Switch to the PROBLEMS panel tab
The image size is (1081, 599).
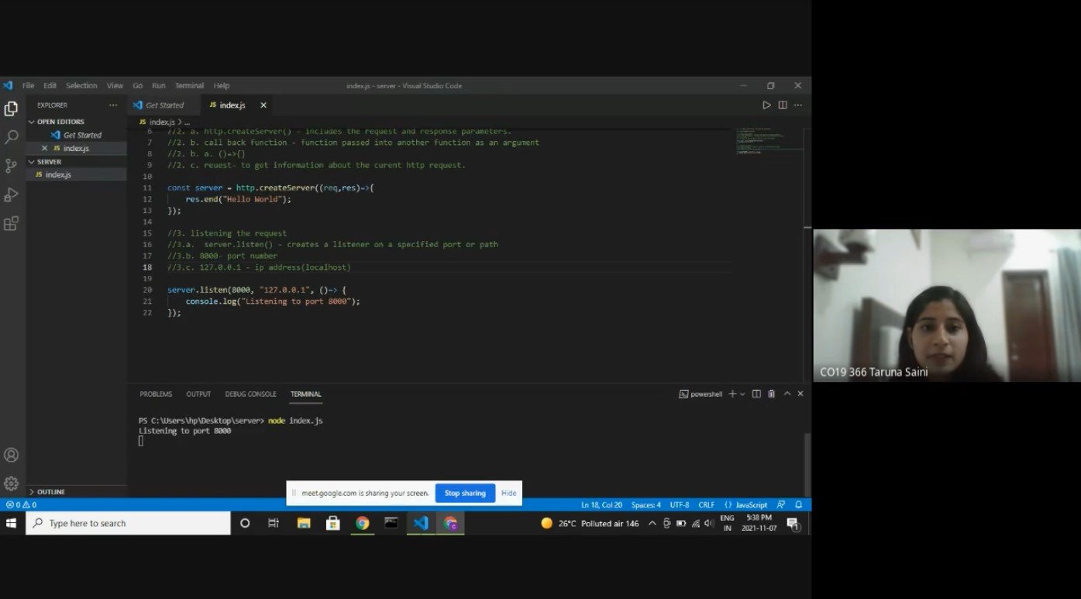click(x=156, y=394)
